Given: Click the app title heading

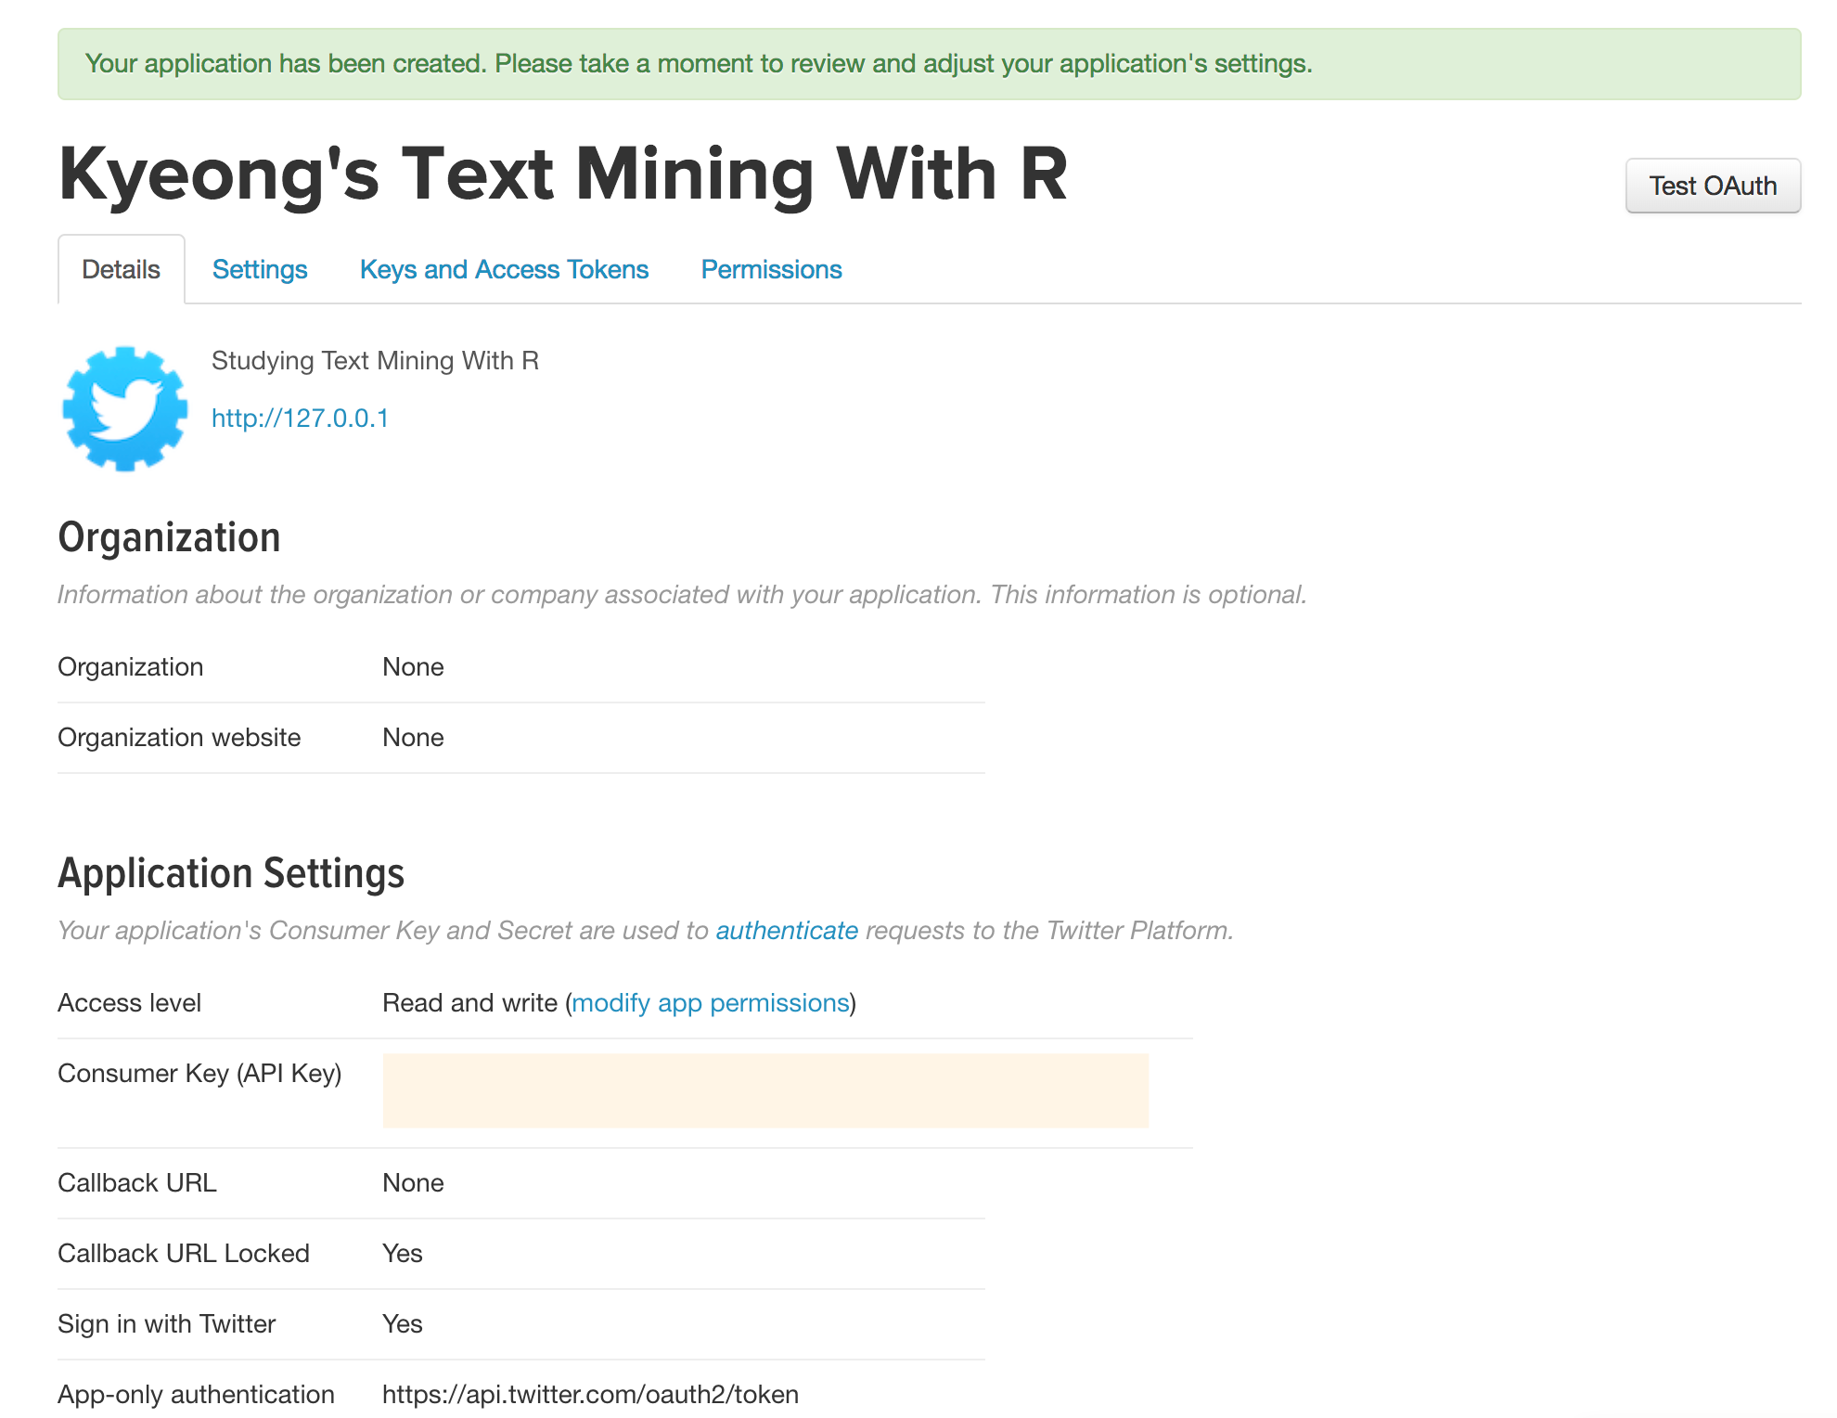Looking at the screenshot, I should click(x=562, y=174).
